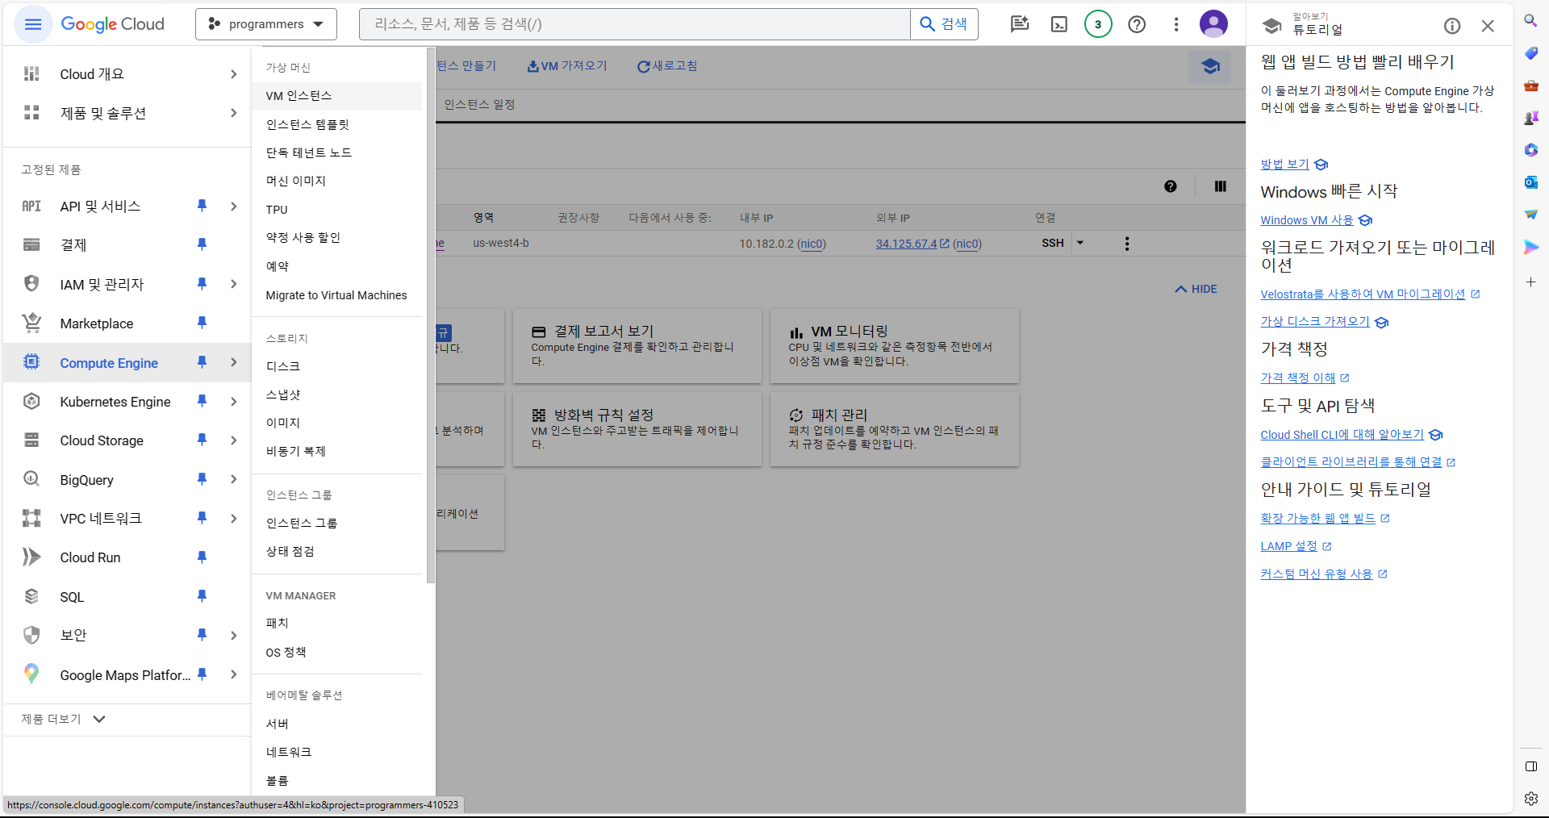This screenshot has height=818, width=1549.
Task: Open Outlook icon in browser sidebar
Action: pyautogui.click(x=1530, y=182)
